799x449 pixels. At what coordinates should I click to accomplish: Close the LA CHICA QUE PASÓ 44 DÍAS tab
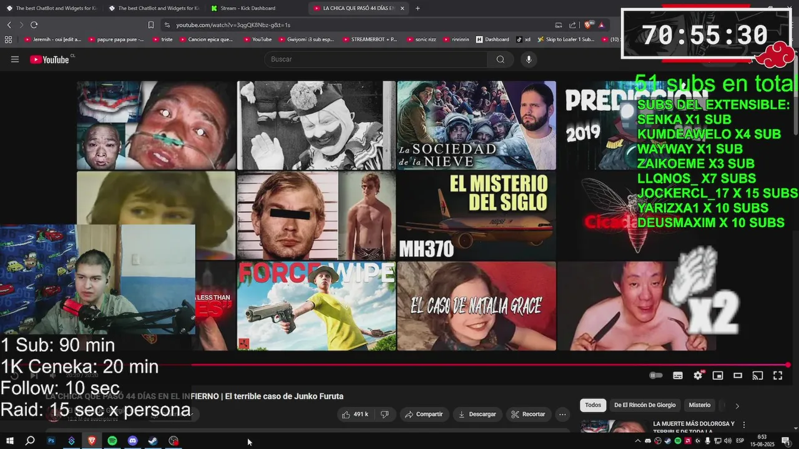[x=402, y=8]
